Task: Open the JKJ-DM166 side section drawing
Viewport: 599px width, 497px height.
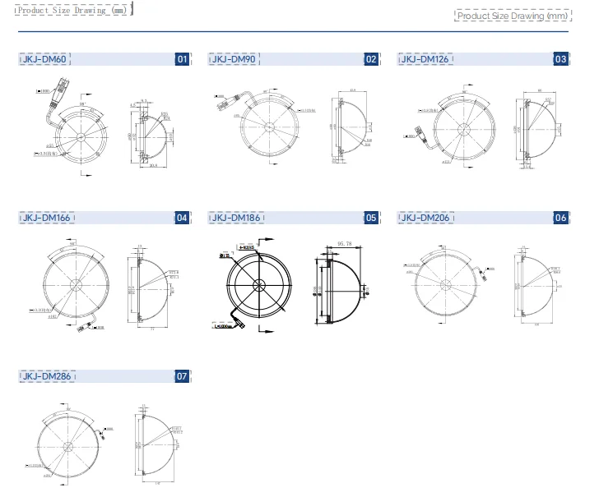Action: [x=153, y=288]
